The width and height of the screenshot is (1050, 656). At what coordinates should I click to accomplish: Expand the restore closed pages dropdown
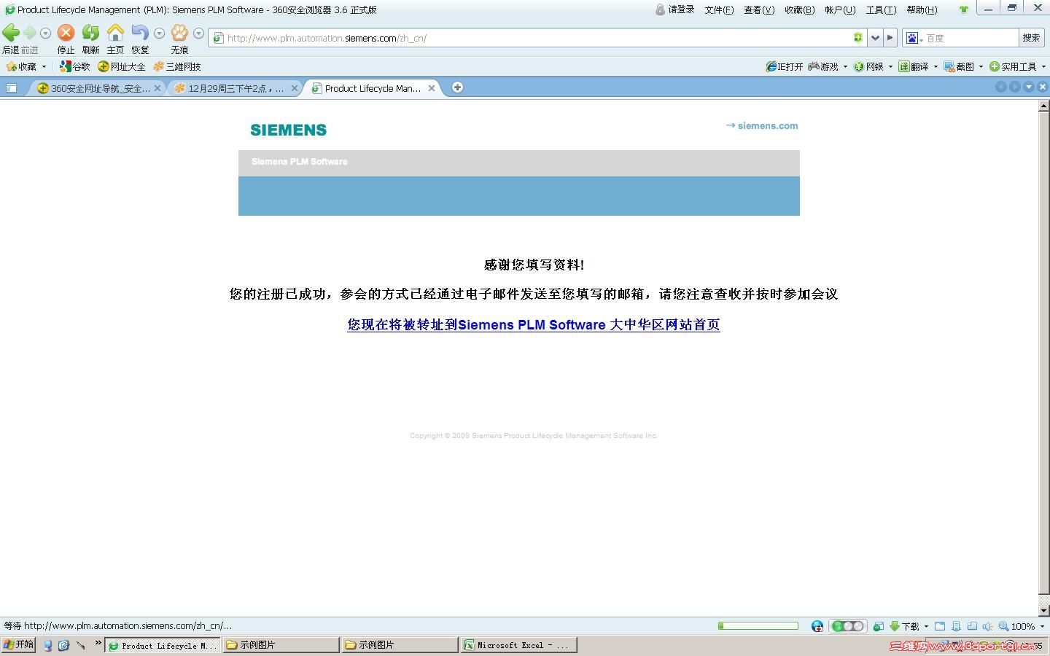tap(159, 34)
